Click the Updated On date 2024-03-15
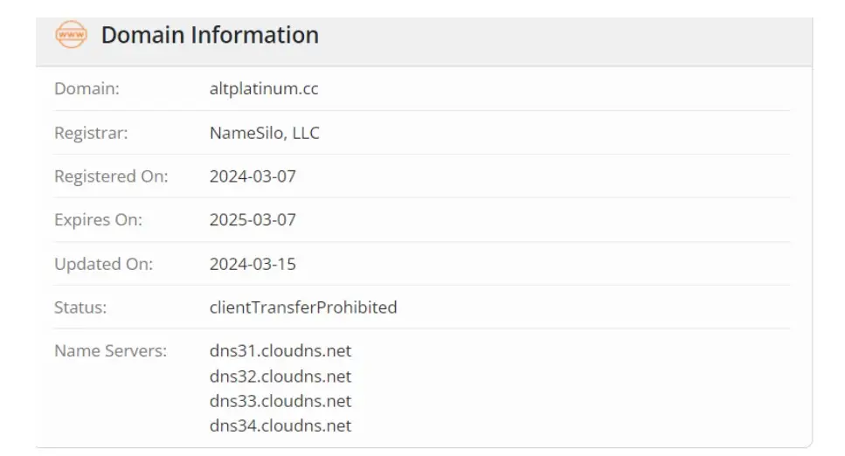 click(253, 264)
